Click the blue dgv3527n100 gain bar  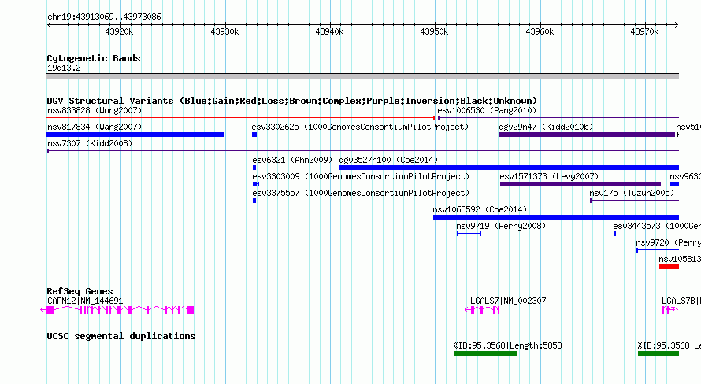(509, 168)
